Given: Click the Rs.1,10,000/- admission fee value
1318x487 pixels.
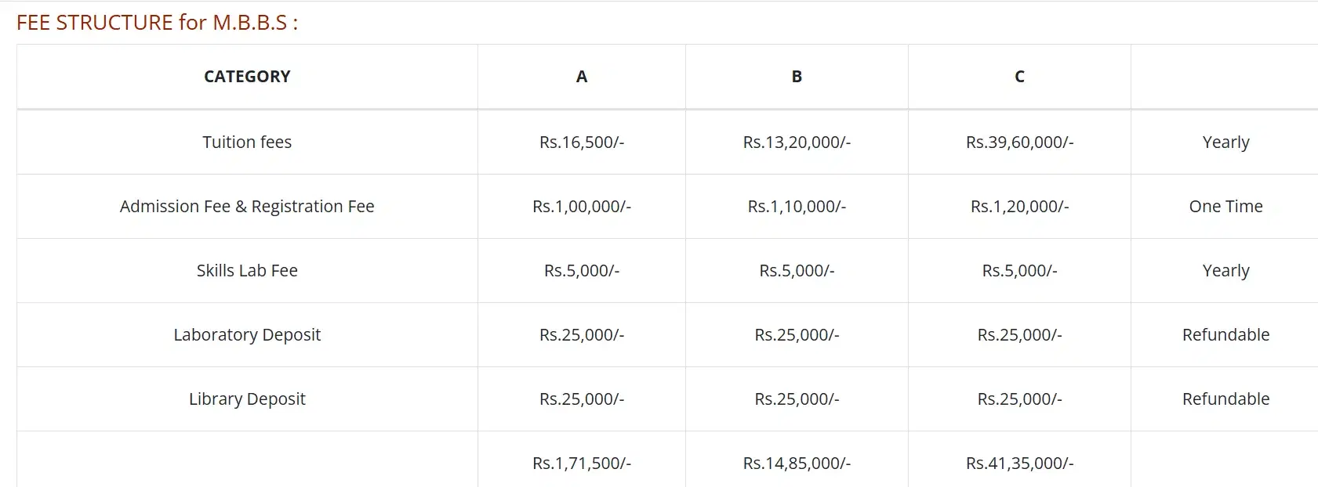Looking at the screenshot, I should point(797,207).
